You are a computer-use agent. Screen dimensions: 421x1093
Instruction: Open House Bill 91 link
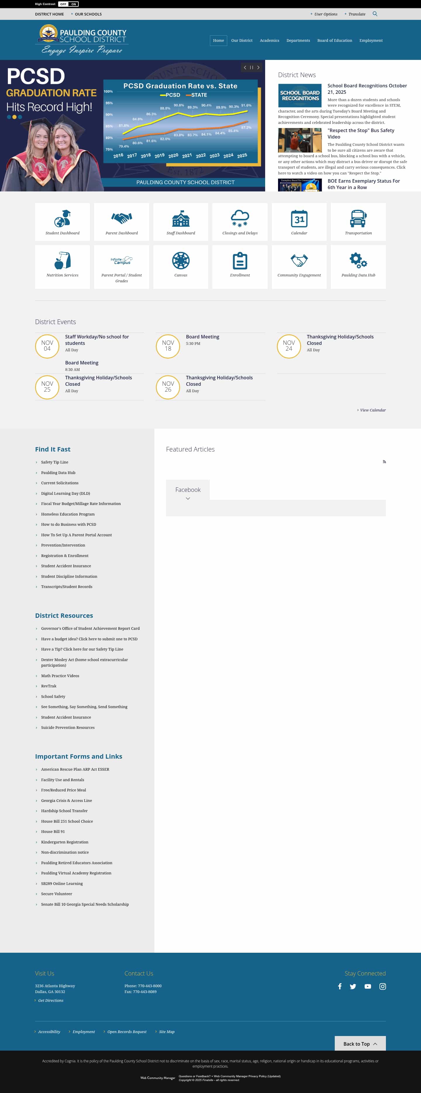[53, 831]
